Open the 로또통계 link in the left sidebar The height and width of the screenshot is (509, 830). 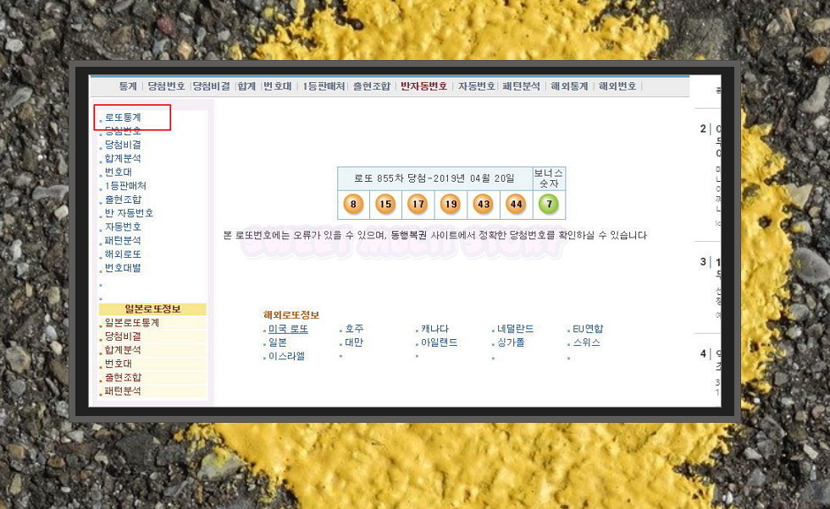123,118
